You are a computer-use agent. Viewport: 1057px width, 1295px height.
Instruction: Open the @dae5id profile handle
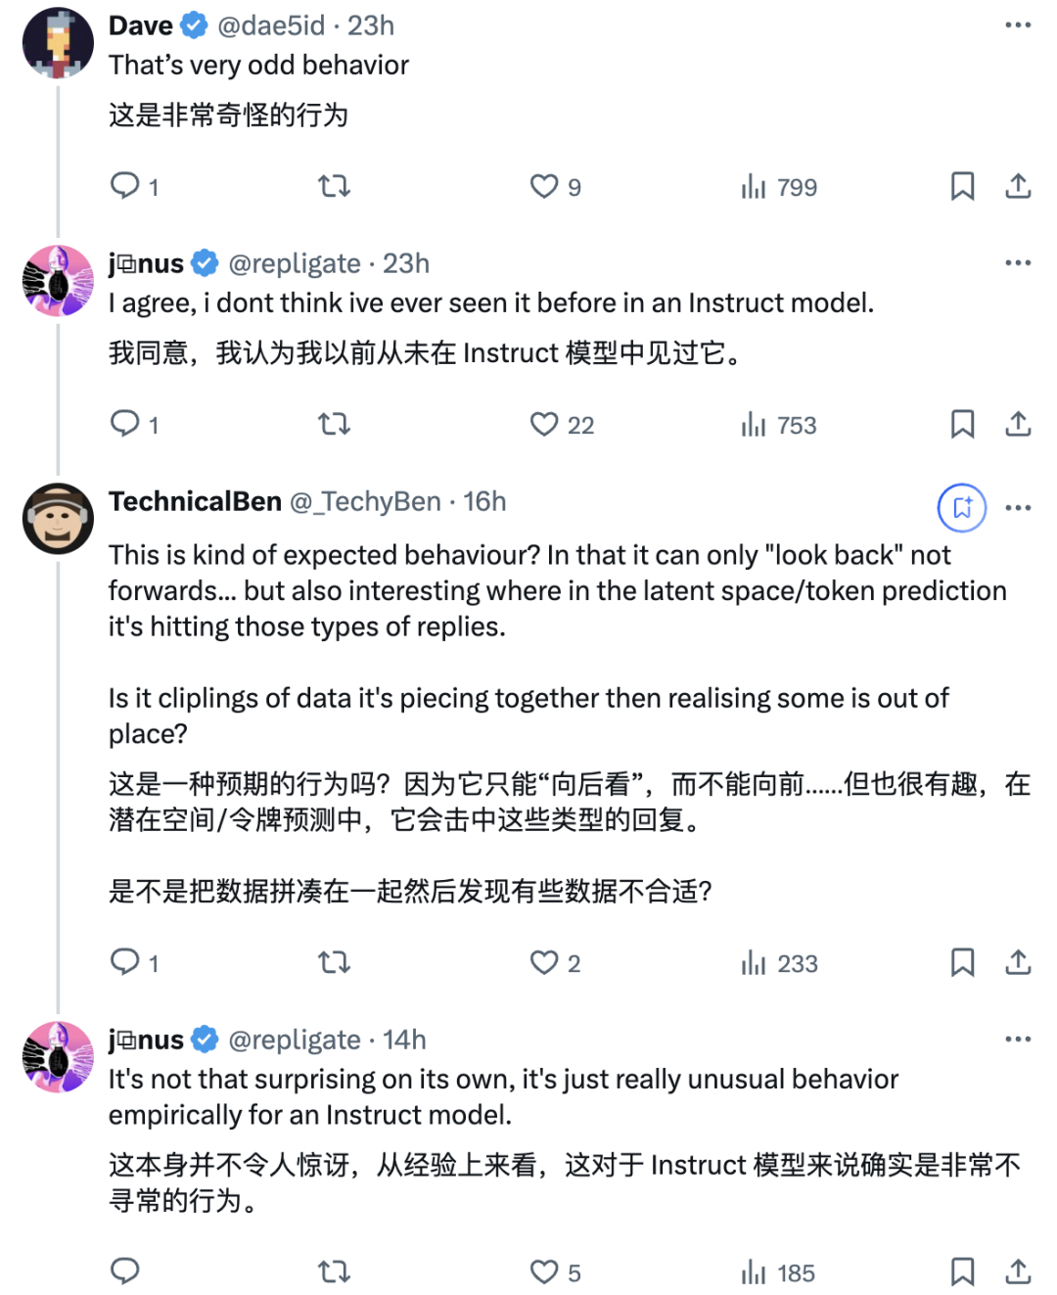coord(271,25)
